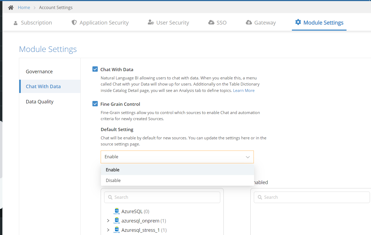Screen dimensions: 371x235
Task: Click the AzureSQL database icon
Action: click(117, 211)
